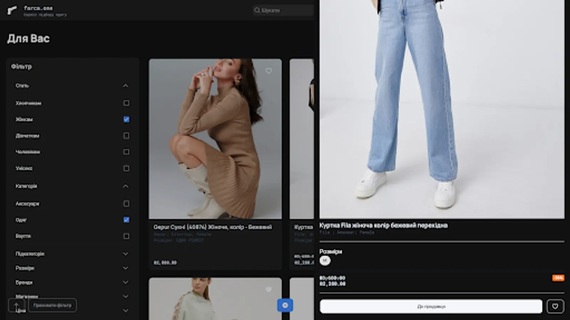Uncheck the Жінкам checkbox
The height and width of the screenshot is (320, 570).
click(x=126, y=119)
